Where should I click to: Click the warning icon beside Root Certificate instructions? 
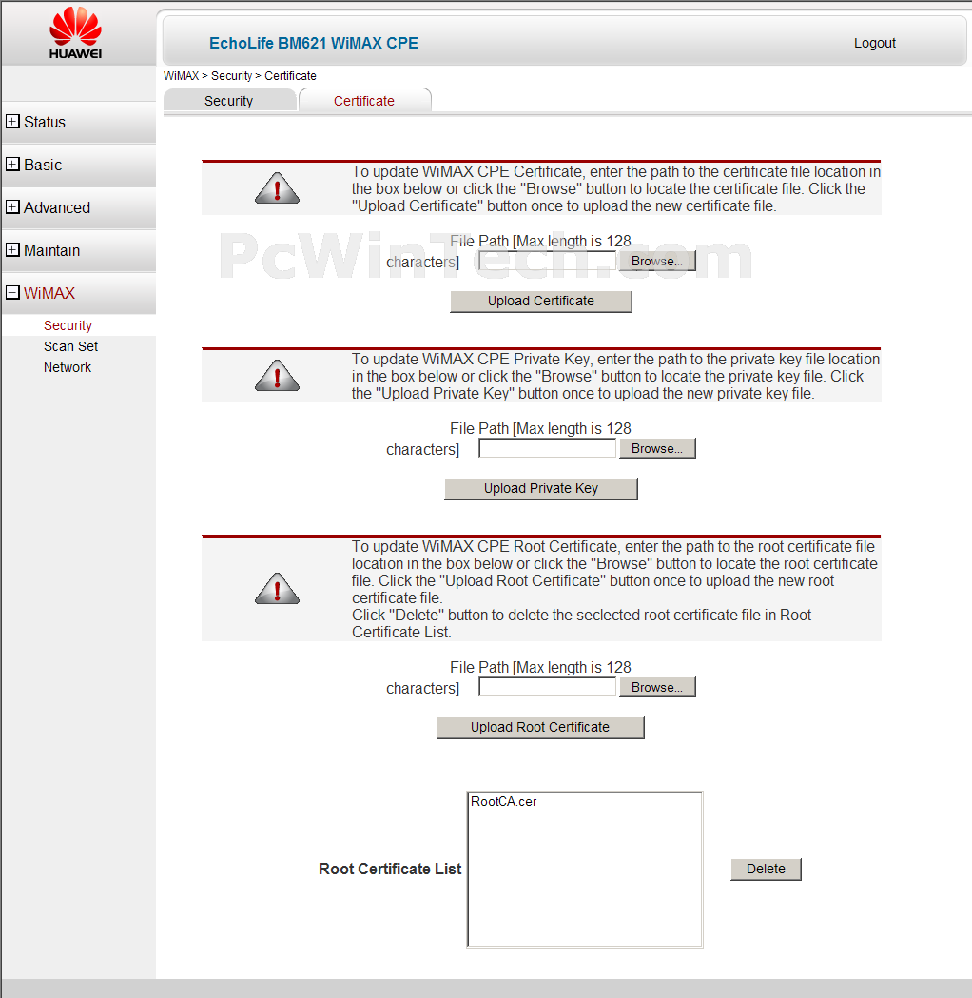(277, 589)
